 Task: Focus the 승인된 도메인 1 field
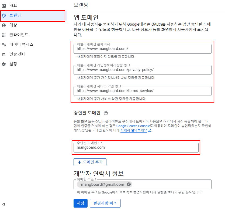click(136, 148)
